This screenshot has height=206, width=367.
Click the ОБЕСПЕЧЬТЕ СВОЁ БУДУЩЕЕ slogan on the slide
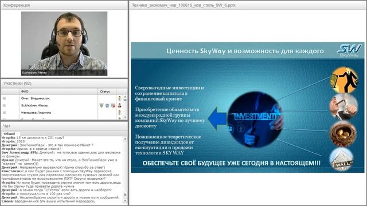coord(232,163)
